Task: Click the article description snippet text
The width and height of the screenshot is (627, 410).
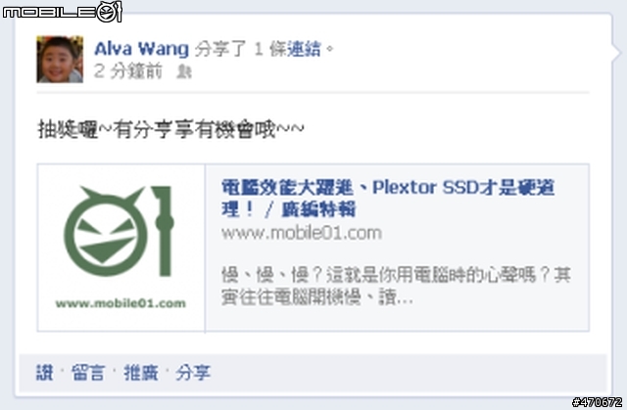Action: [x=396, y=286]
